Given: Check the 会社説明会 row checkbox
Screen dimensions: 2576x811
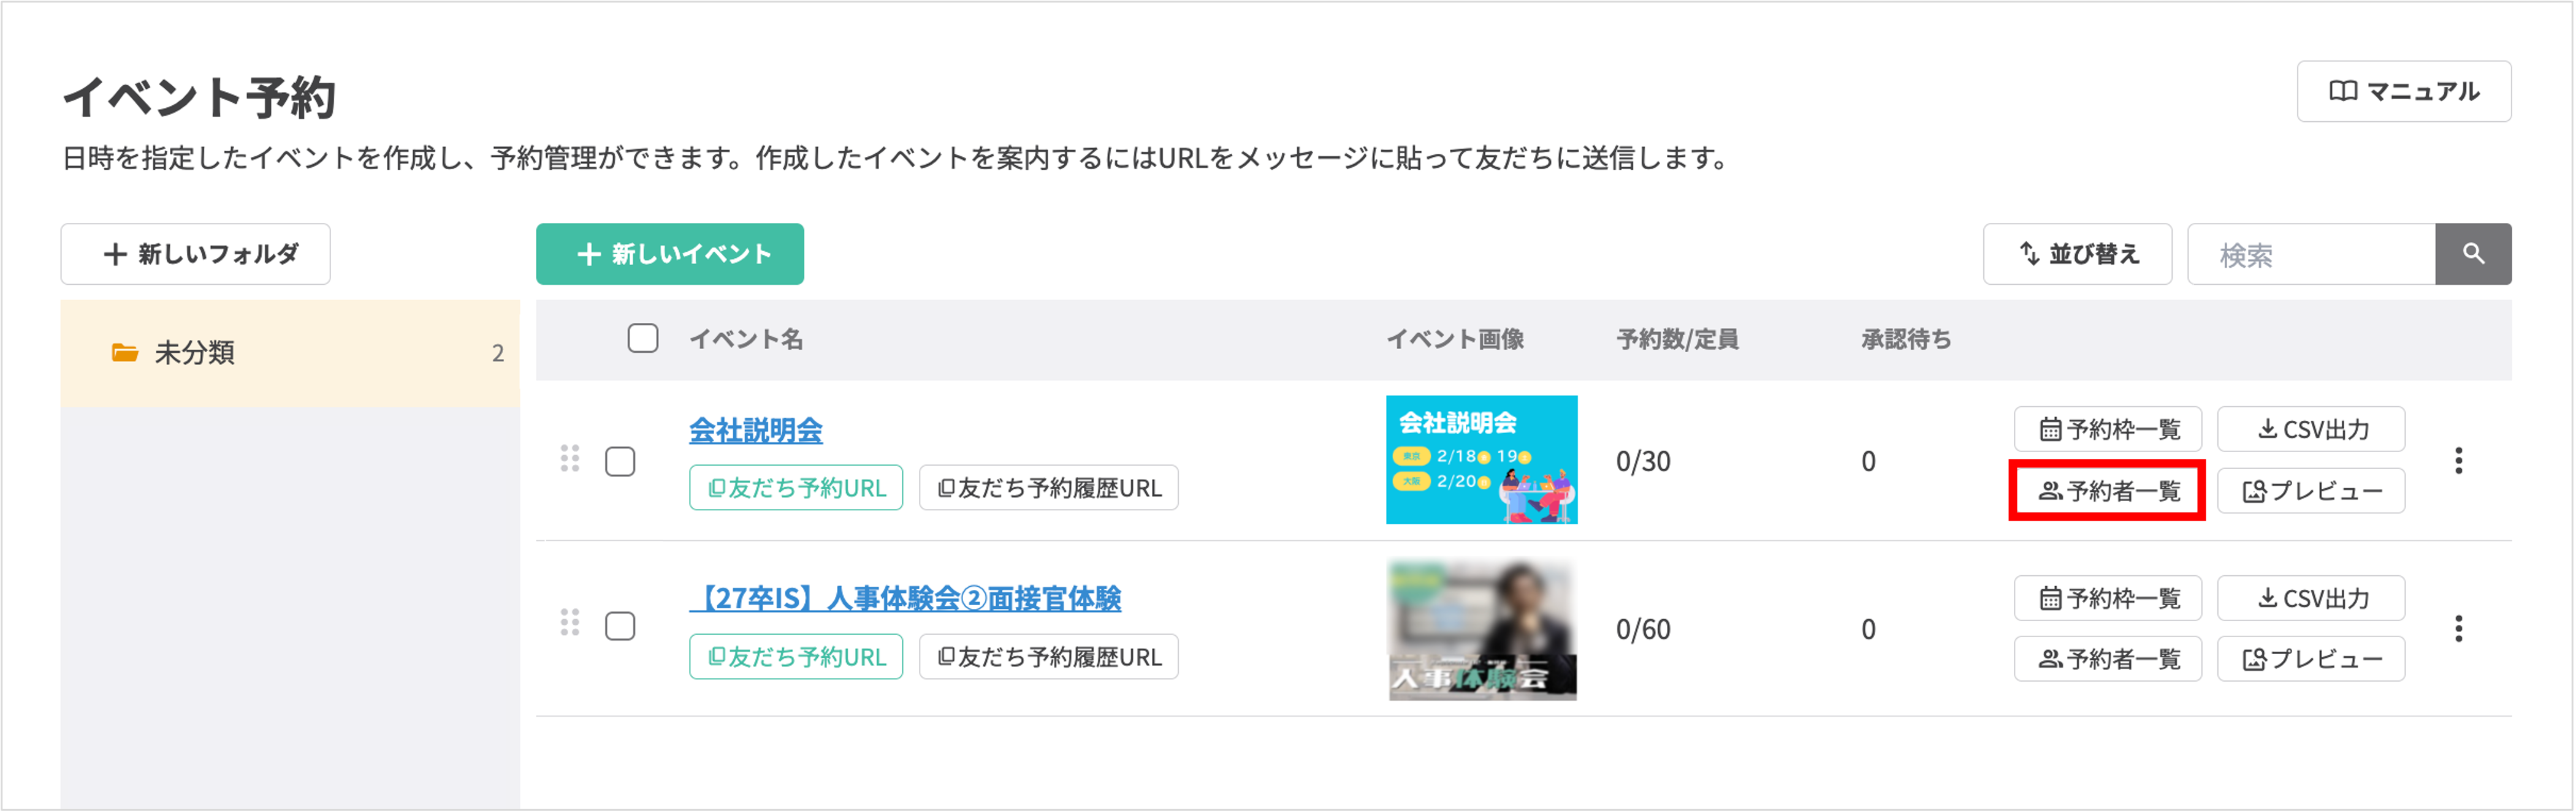Looking at the screenshot, I should pyautogui.click(x=621, y=461).
